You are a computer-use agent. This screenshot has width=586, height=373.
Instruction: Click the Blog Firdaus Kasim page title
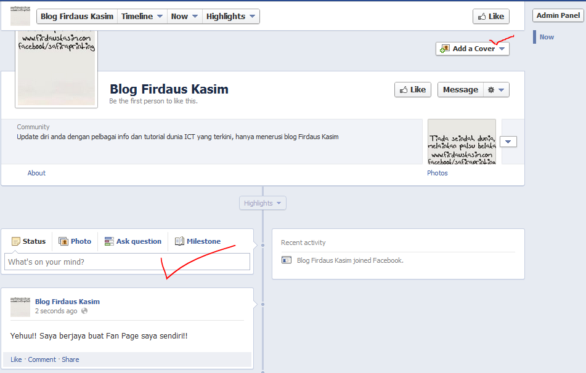click(x=169, y=89)
